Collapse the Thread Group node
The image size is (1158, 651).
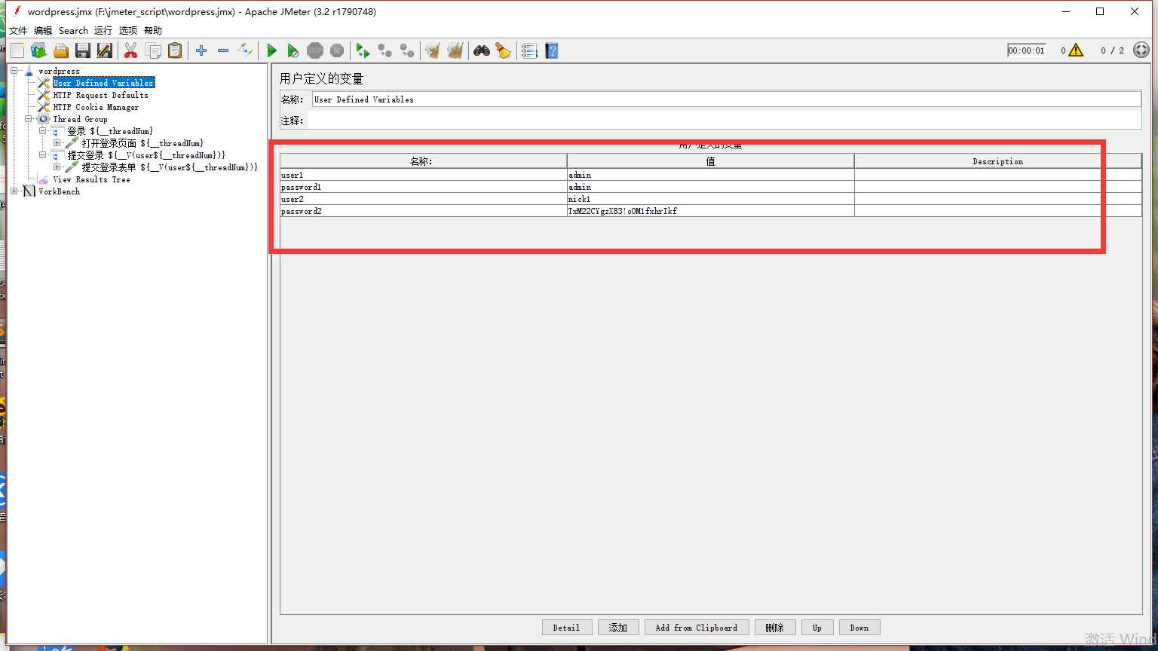pyautogui.click(x=29, y=119)
